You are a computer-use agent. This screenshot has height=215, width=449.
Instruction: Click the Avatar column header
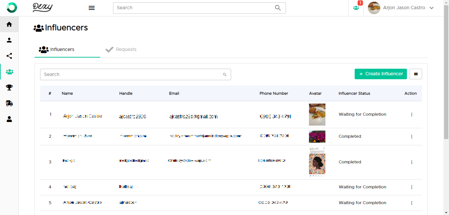[315, 93]
